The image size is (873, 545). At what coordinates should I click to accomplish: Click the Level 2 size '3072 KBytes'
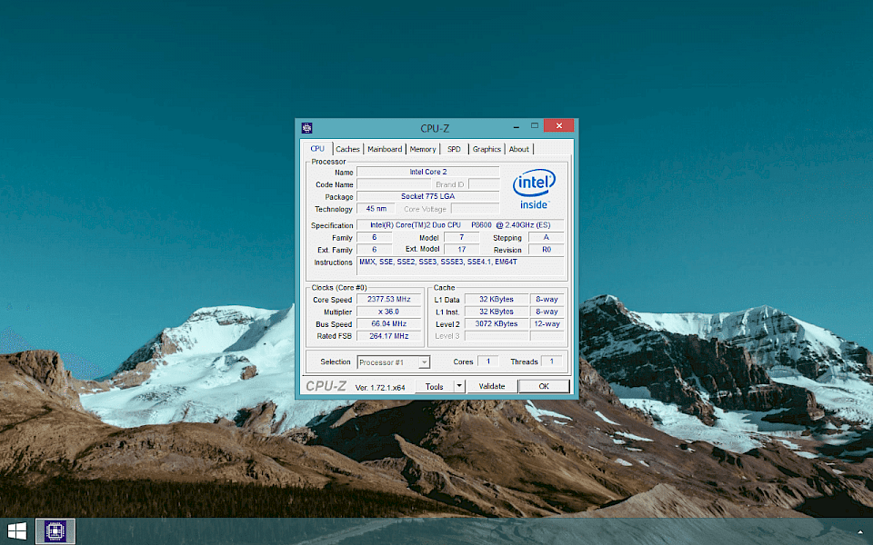point(497,323)
